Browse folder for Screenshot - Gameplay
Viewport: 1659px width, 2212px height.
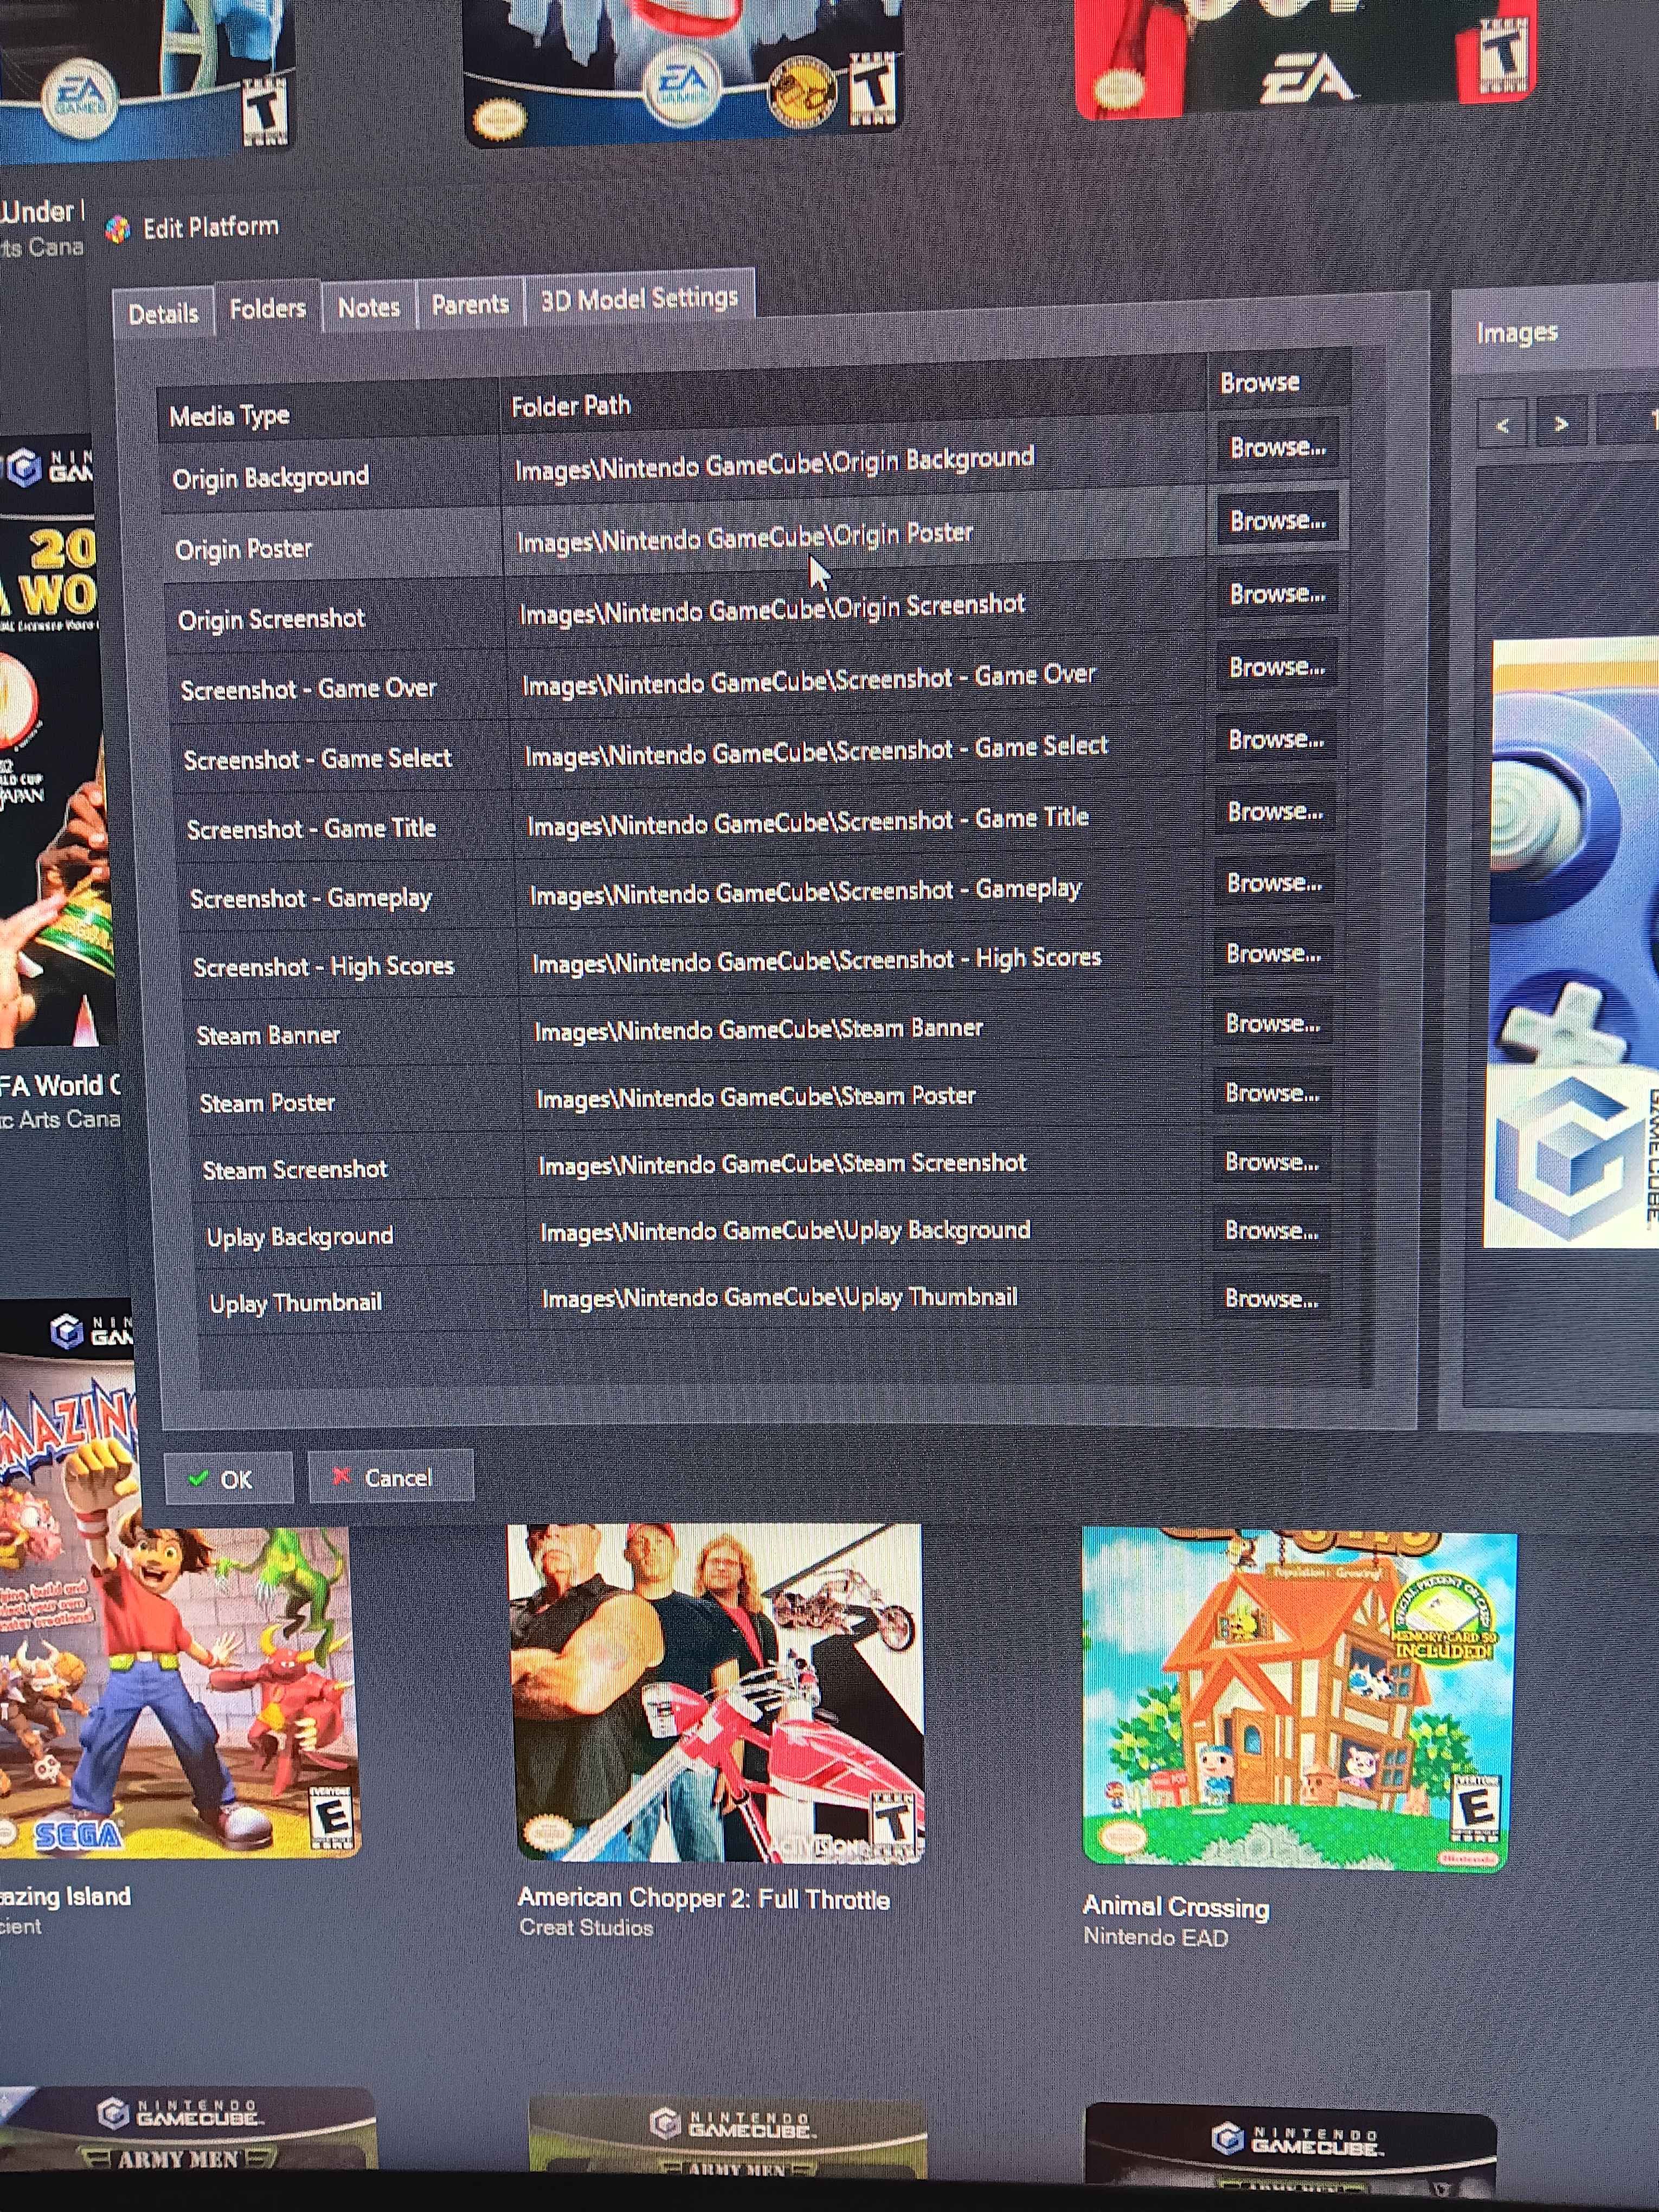click(1273, 883)
